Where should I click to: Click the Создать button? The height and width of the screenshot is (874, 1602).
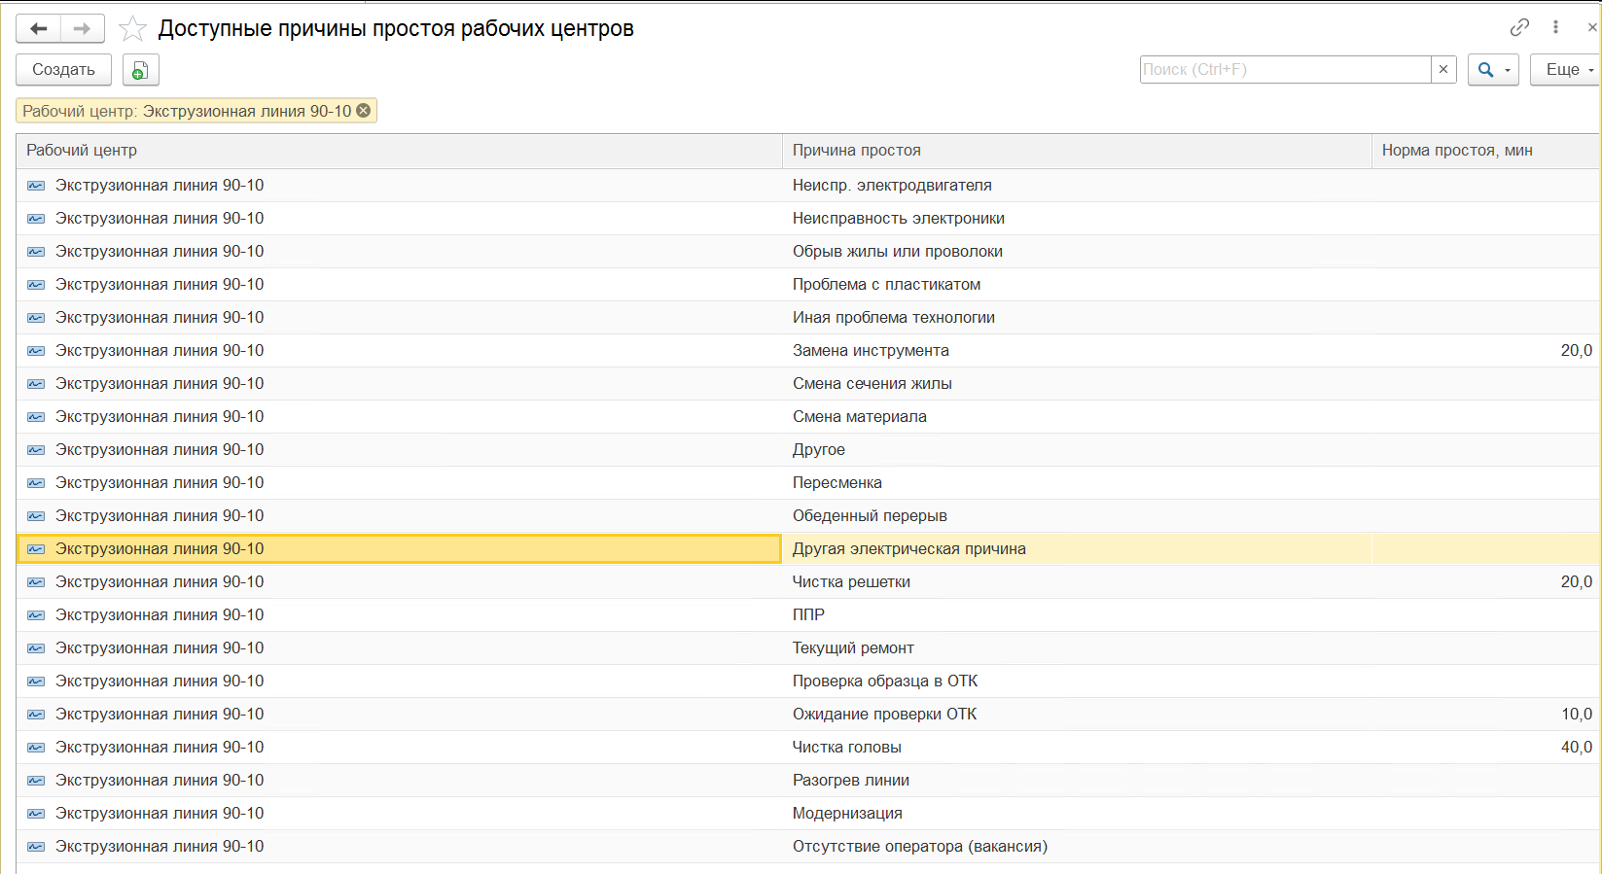tap(63, 70)
